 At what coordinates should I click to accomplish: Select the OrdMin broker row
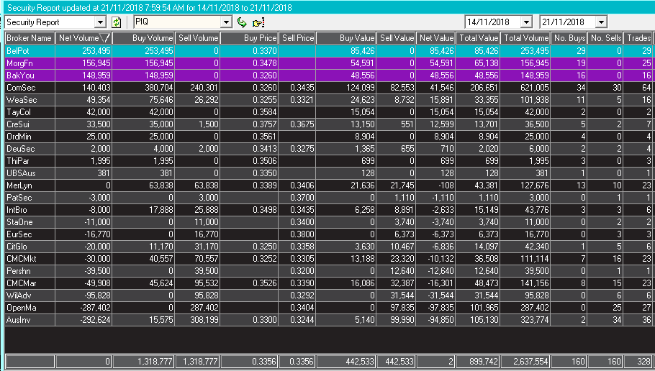pyautogui.click(x=328, y=137)
